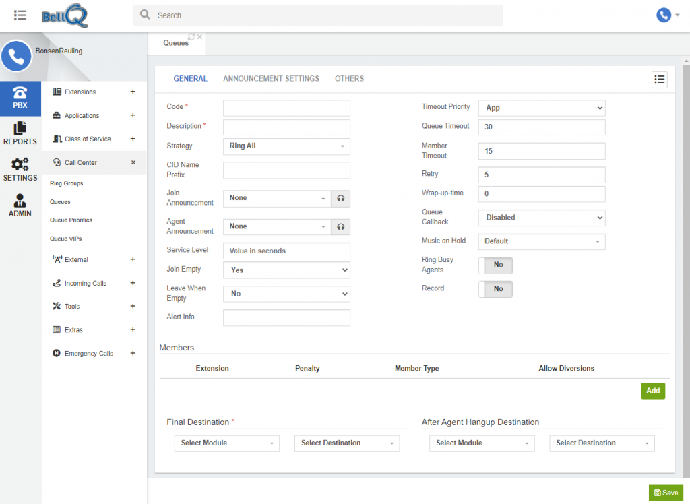The height and width of the screenshot is (504, 690).
Task: Expand the Emergency Calls plus
Action: 133,353
